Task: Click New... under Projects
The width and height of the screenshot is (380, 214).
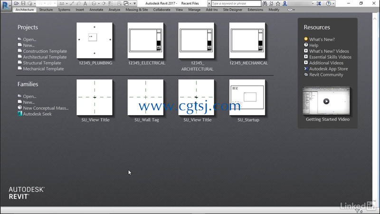Action: click(x=28, y=45)
